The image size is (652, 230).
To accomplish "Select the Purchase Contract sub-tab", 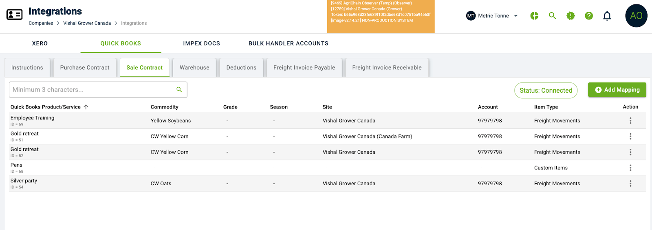I will (85, 68).
